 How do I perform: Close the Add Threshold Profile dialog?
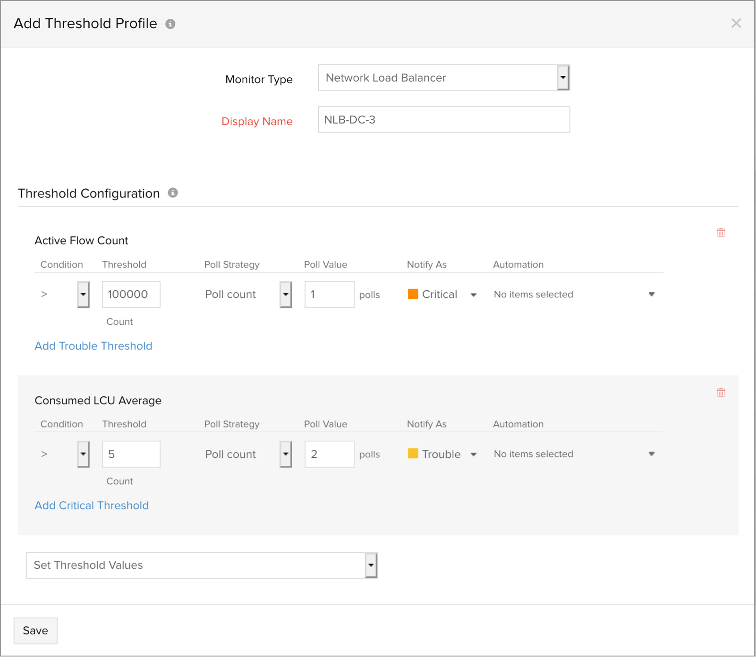point(736,23)
